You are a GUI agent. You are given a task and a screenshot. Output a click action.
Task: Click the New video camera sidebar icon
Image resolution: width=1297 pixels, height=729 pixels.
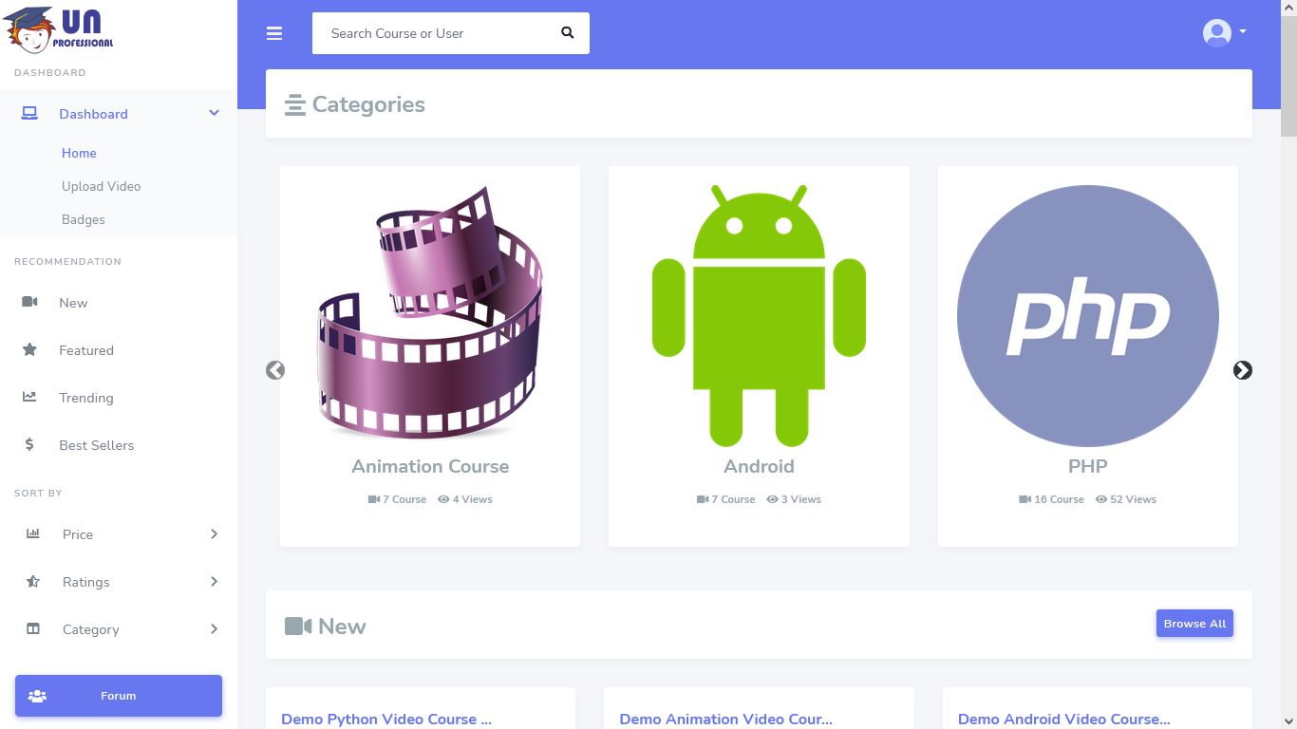pos(29,302)
